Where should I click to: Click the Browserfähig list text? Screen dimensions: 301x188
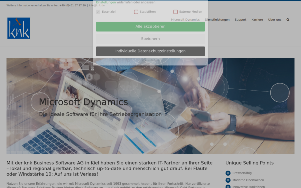[242, 173]
